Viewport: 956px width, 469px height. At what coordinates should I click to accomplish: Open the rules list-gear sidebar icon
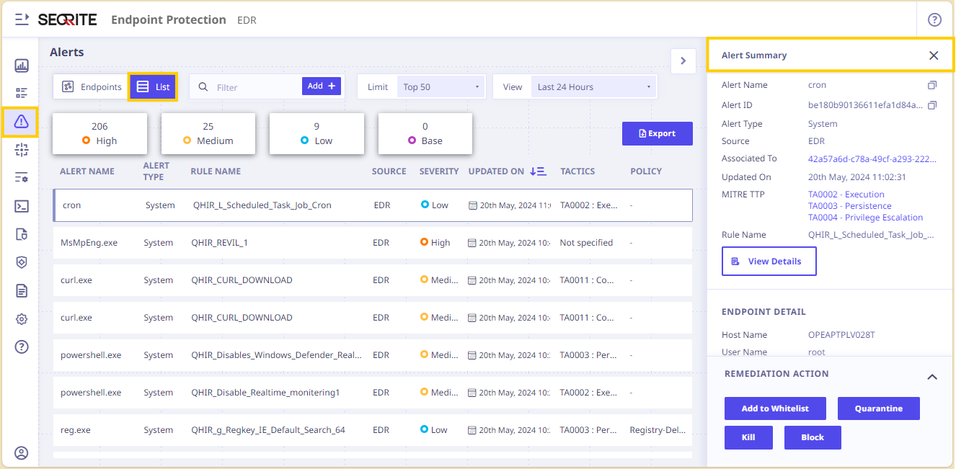tap(22, 177)
